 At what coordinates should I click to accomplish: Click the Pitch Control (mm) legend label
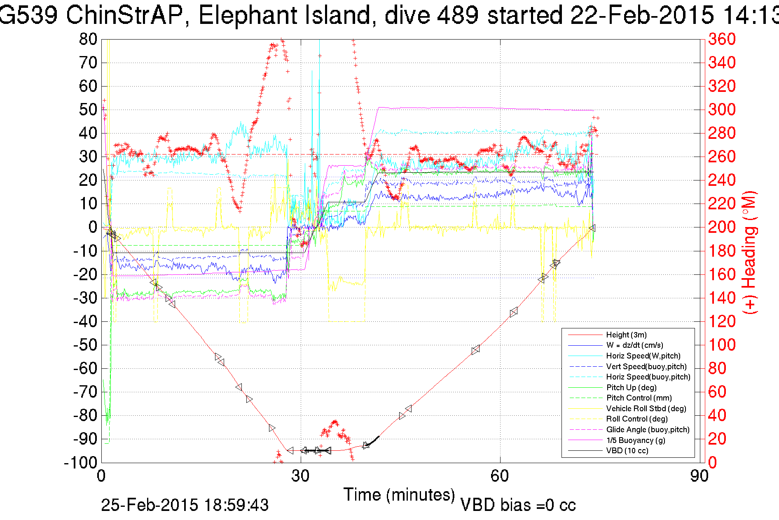(639, 398)
